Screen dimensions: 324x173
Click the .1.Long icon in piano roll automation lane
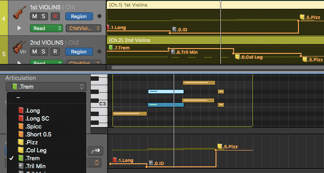point(115,160)
